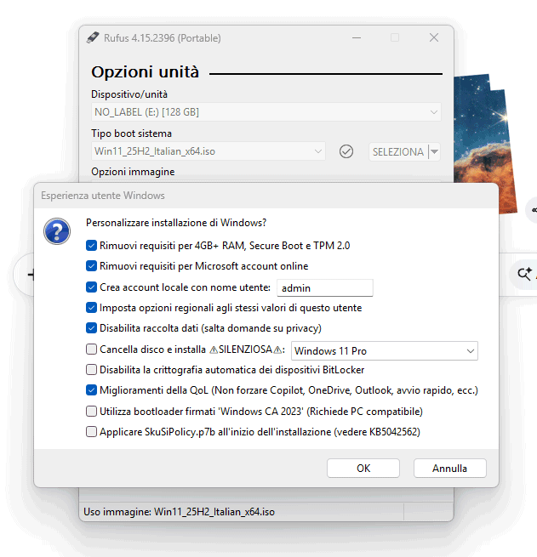Viewport: 537px width, 557px height.
Task: Uncheck Rimuovi requisiti per Microsoft account online
Action: (91, 266)
